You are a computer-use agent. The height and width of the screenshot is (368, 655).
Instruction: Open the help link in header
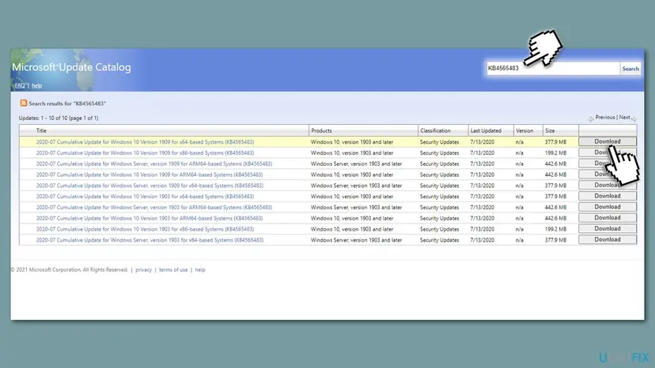click(x=36, y=85)
